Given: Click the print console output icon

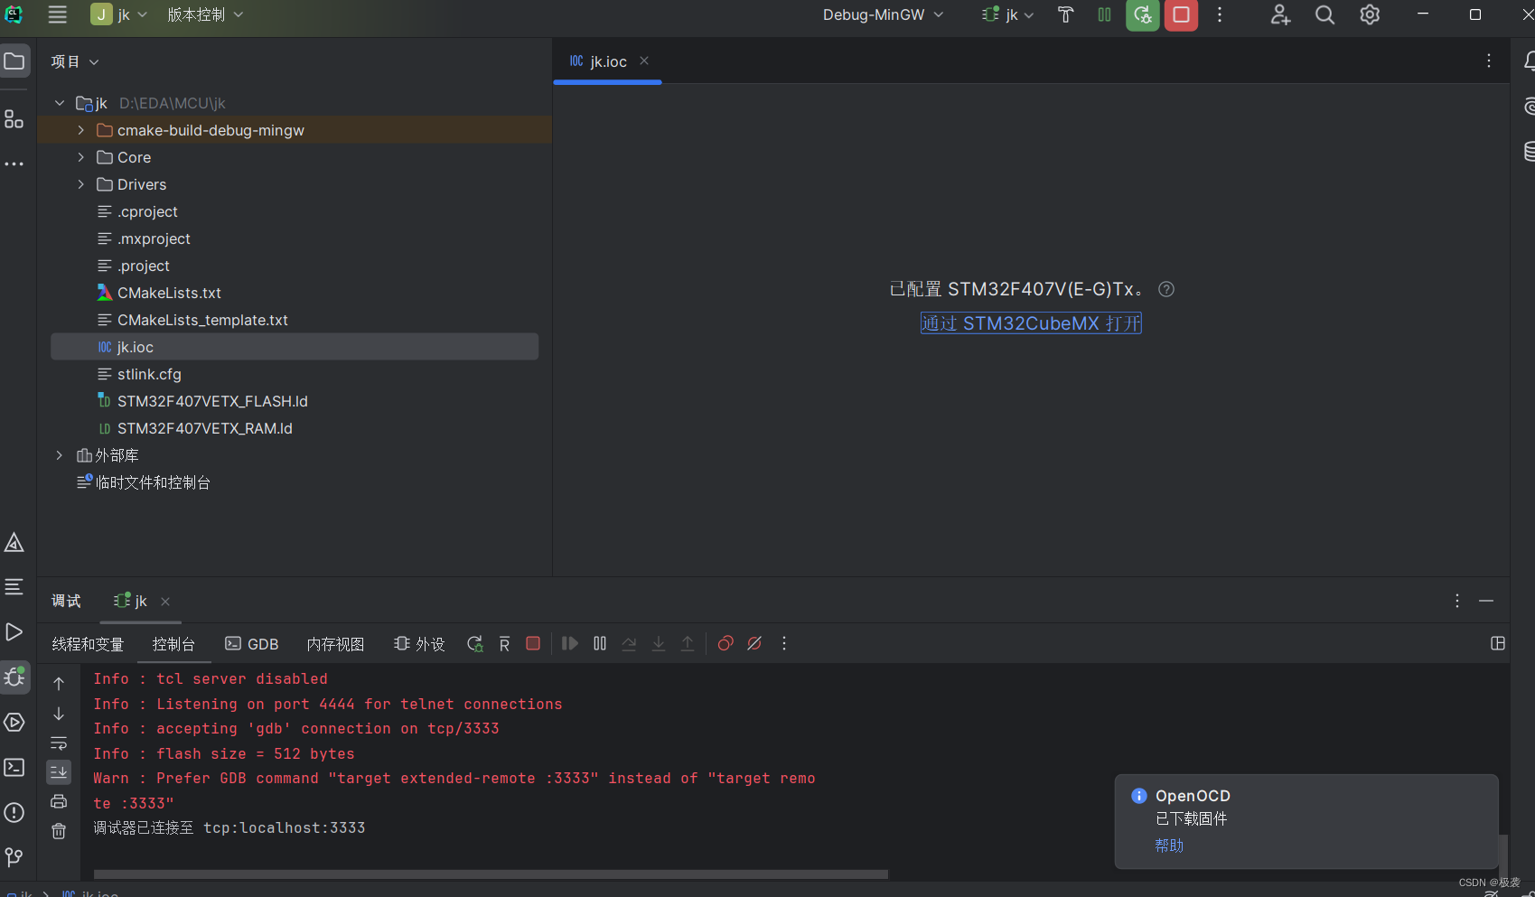Looking at the screenshot, I should point(59,801).
